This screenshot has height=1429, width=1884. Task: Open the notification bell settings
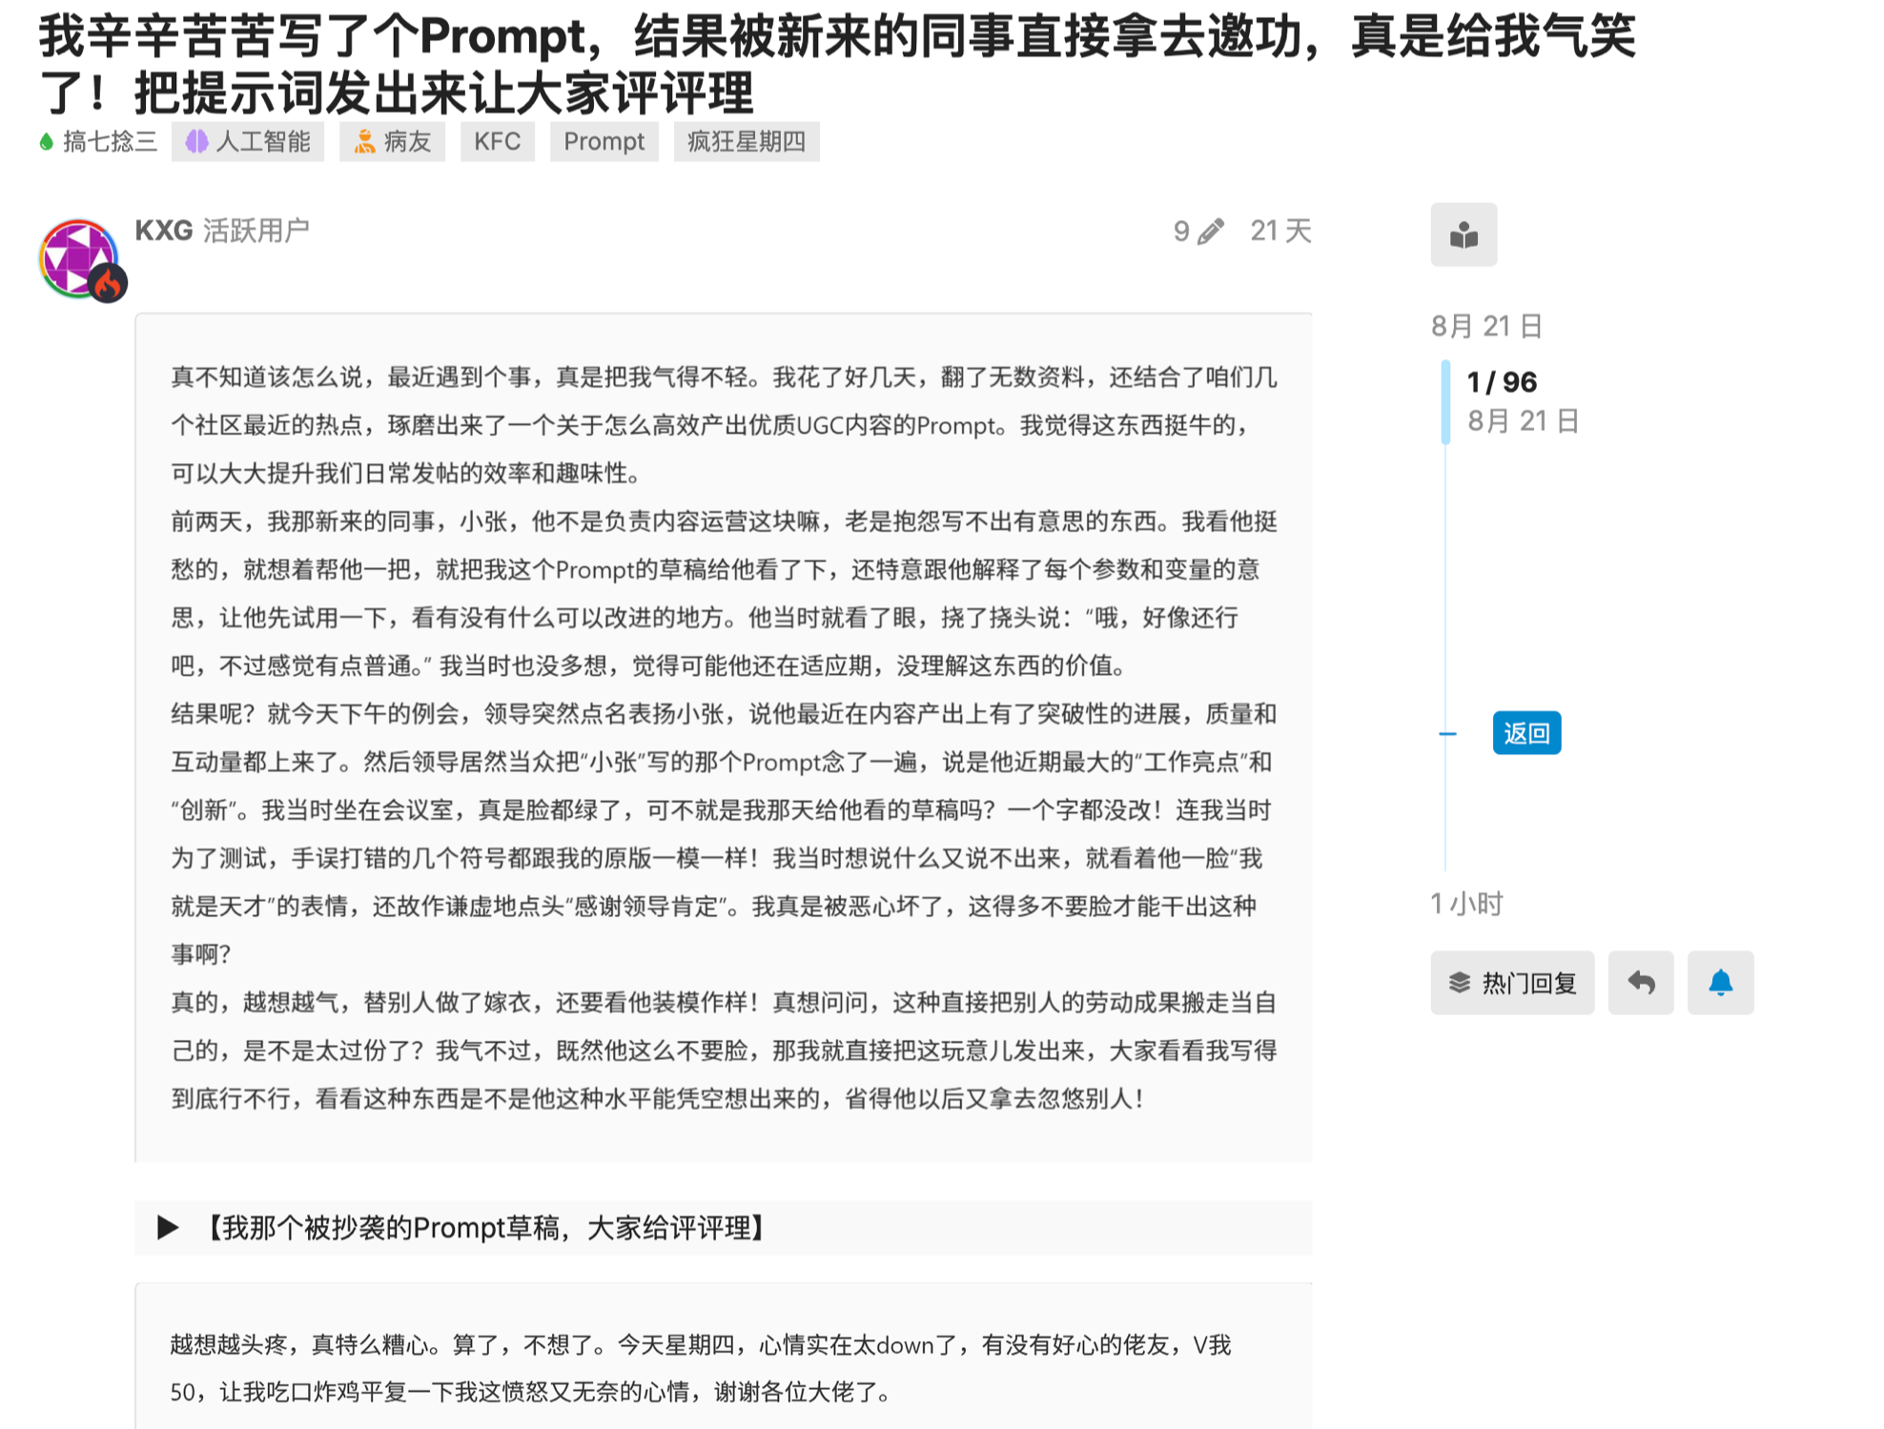[x=1719, y=982]
